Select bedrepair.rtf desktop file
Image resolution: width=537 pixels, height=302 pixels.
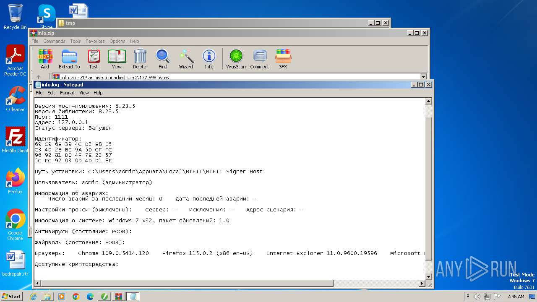15,263
